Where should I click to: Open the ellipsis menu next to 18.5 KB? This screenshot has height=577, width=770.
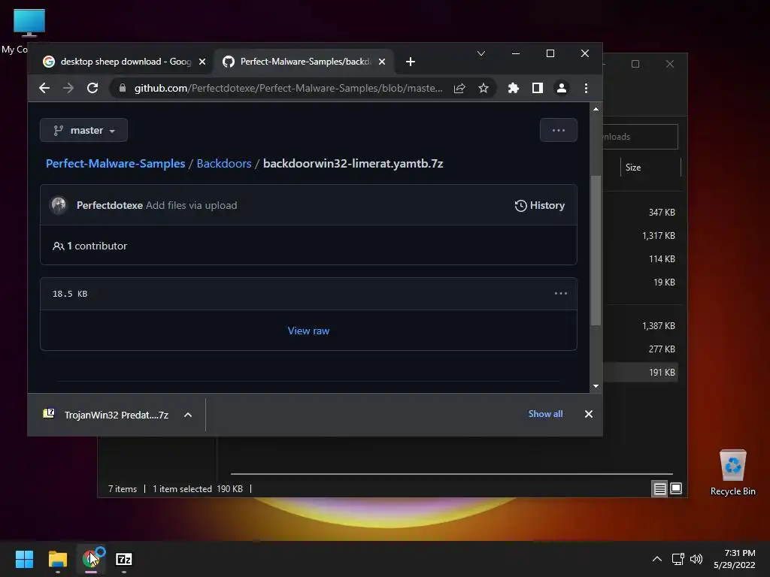coord(560,294)
